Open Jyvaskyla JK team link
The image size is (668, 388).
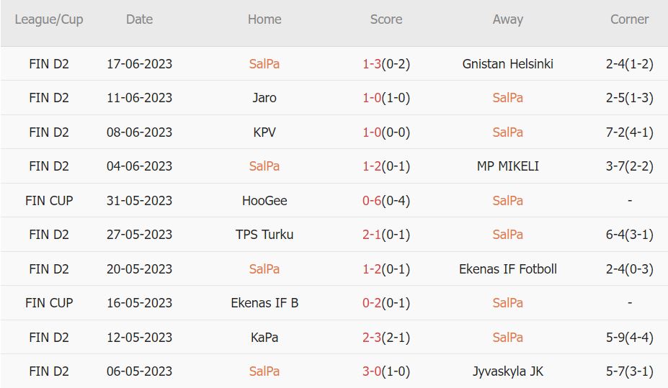click(x=507, y=371)
